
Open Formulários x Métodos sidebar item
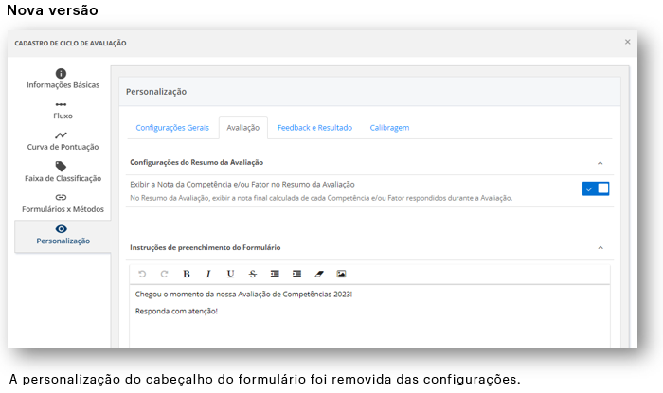pos(63,203)
